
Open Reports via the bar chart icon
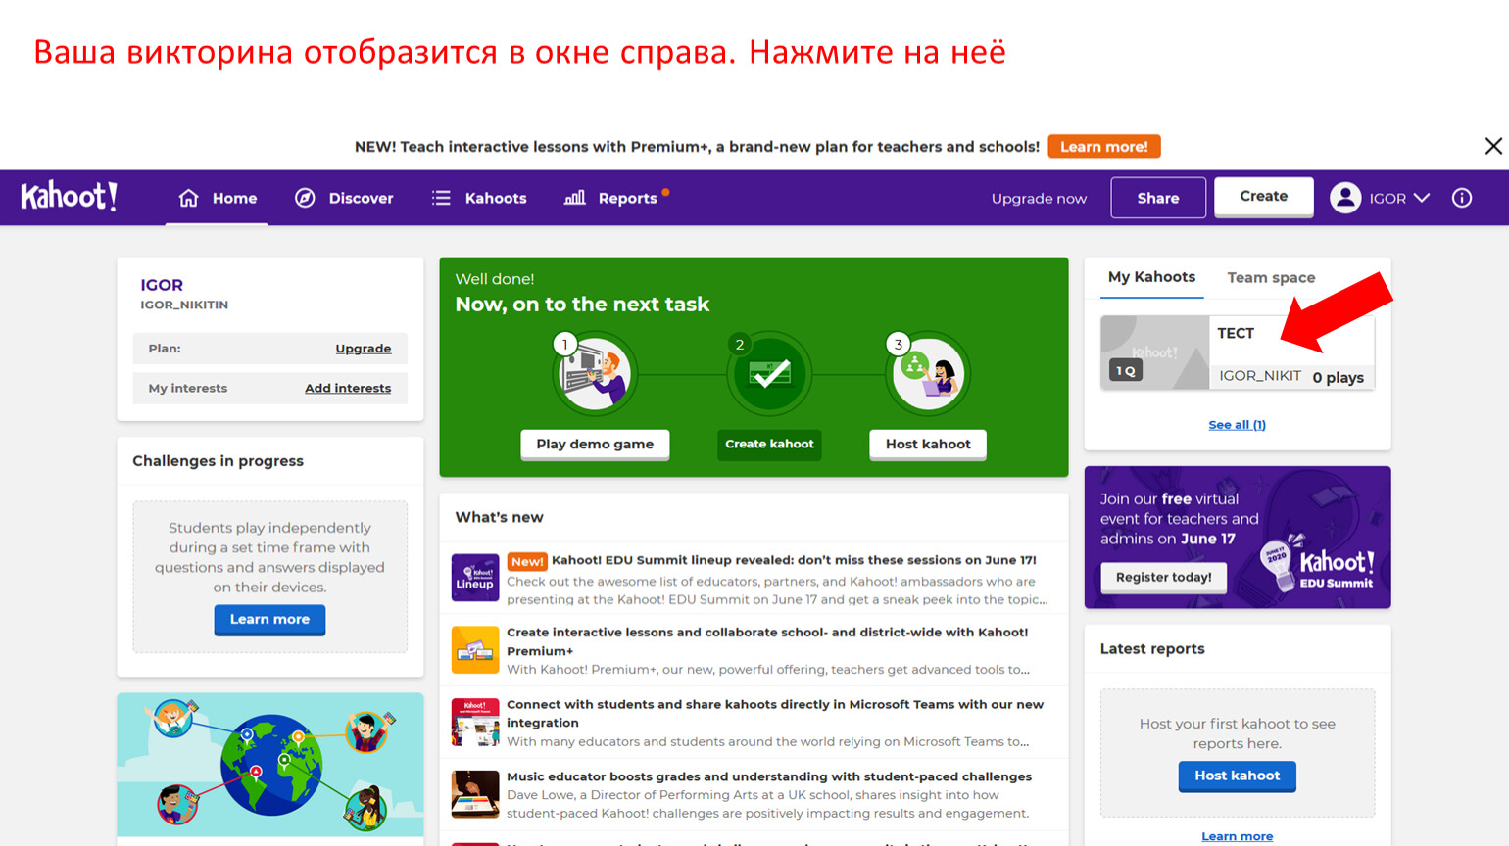(x=575, y=198)
